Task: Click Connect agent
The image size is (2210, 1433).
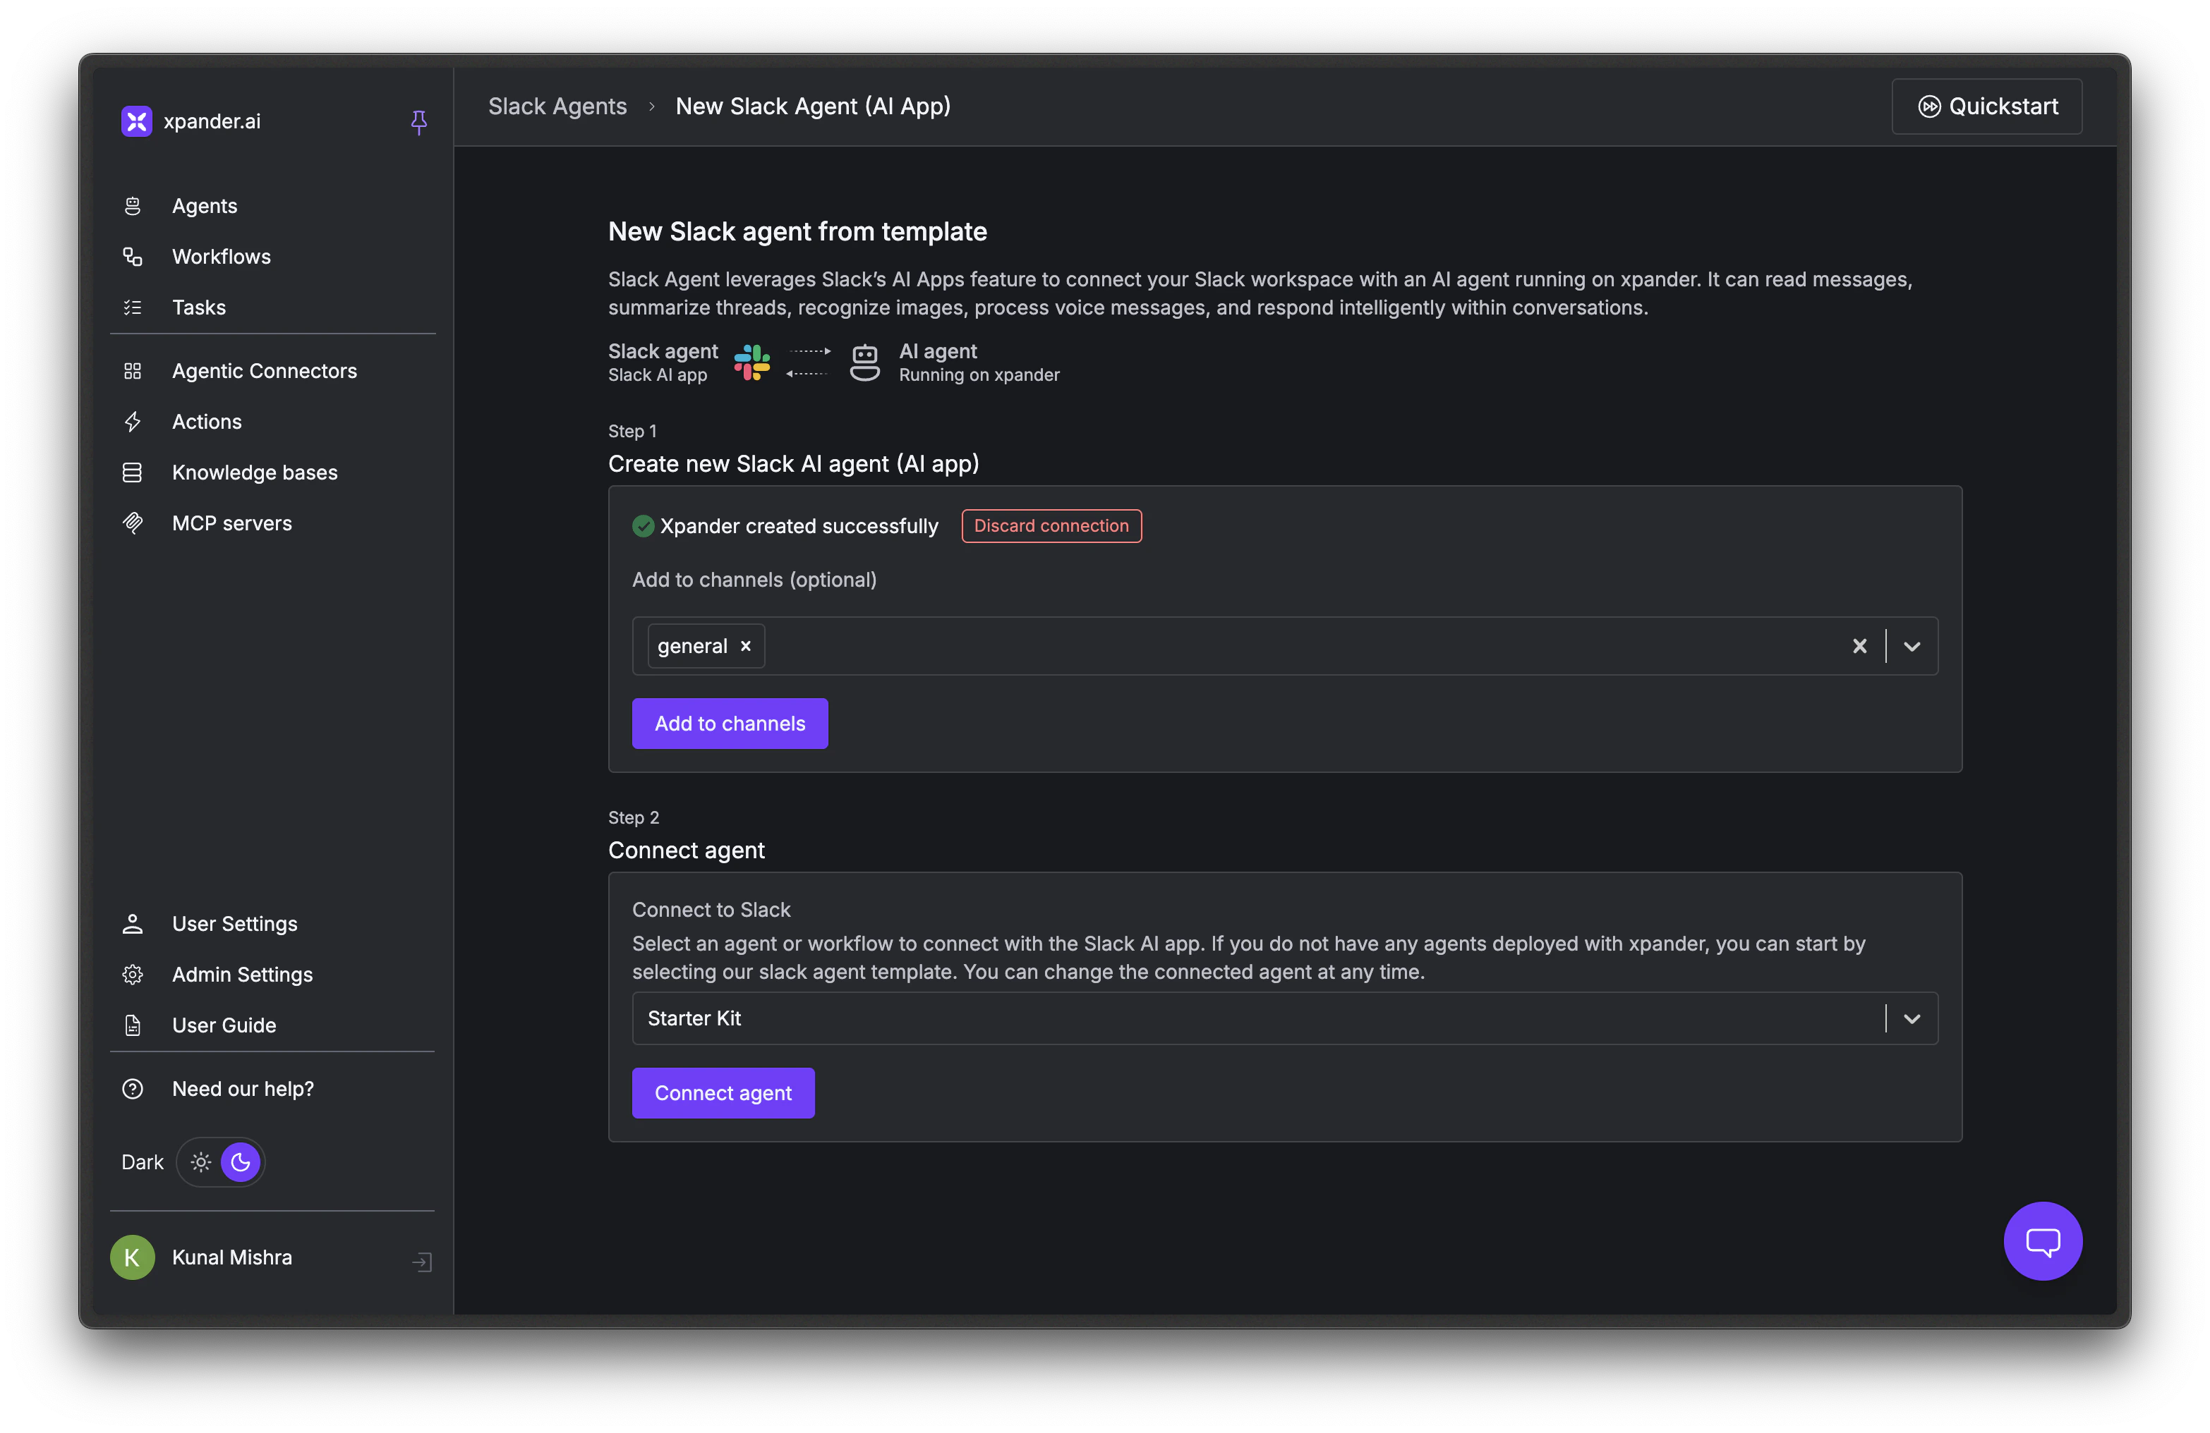Action: (723, 1092)
